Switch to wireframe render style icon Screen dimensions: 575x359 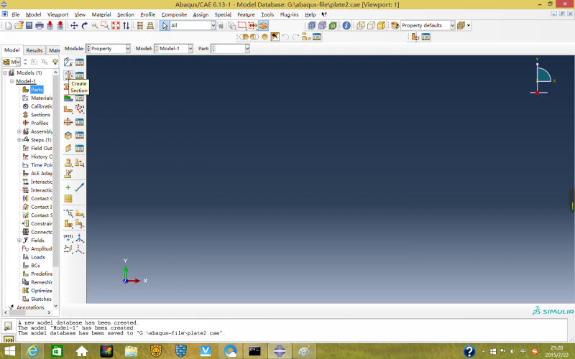pos(361,25)
